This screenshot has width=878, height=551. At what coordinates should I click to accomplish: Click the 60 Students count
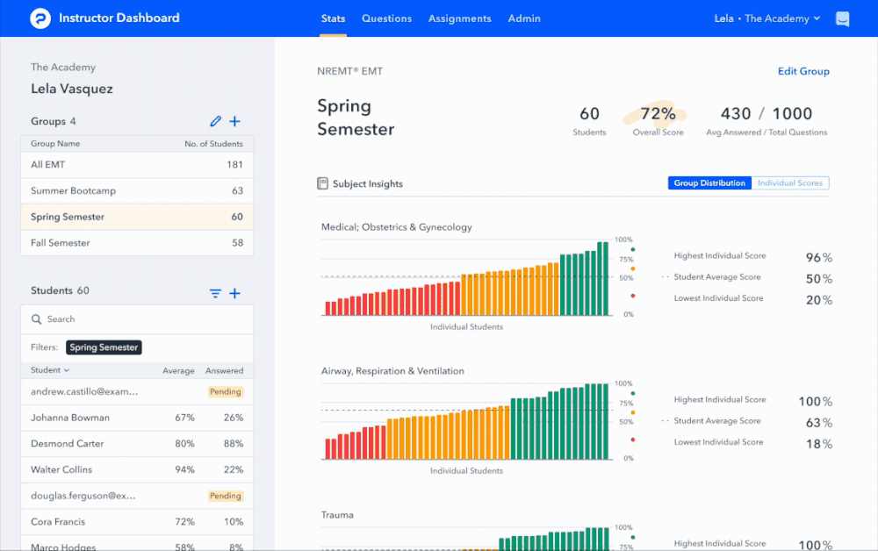pos(590,113)
